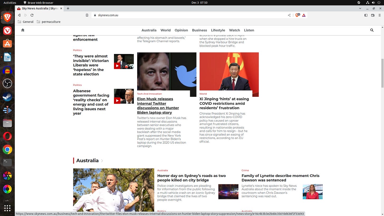Viewport: 384px width, 216px height.
Task: Open Horror day on Sydney's roads story
Action: 191,178
